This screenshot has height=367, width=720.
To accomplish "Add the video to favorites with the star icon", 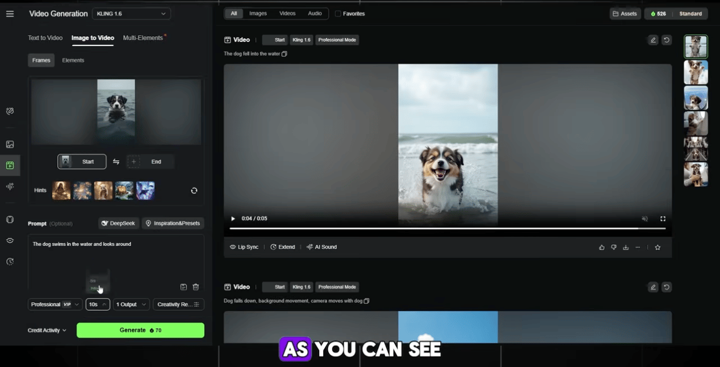I will click(658, 248).
